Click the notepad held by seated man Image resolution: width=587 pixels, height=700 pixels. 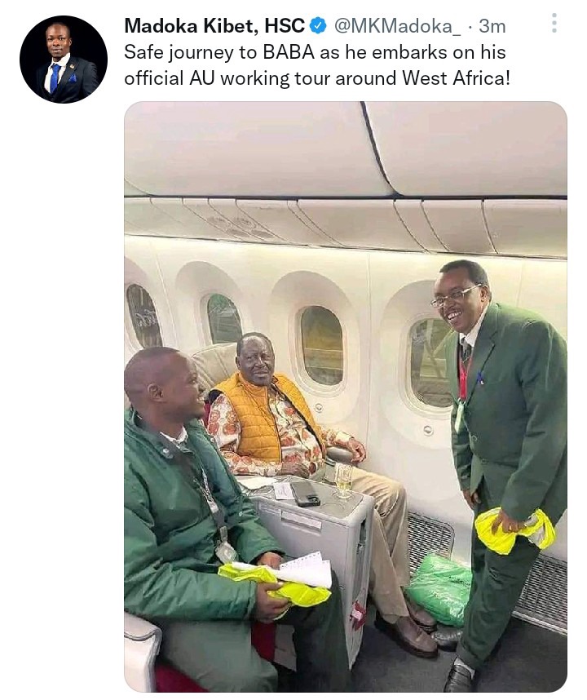tap(303, 569)
